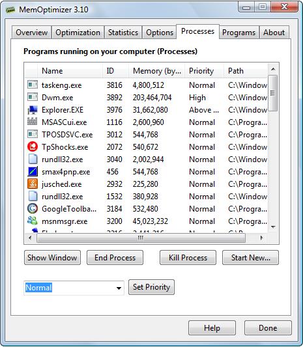303x347 pixels.
Task: Click the horizontal scrollbar thumb
Action: click(141, 238)
